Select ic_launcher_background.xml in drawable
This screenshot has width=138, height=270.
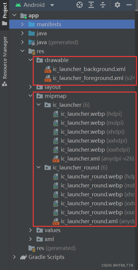pos(89,69)
